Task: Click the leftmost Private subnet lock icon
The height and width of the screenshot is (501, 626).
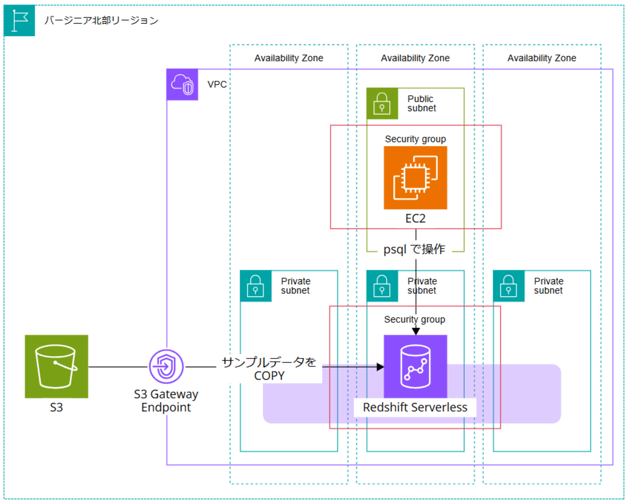Action: 256,286
